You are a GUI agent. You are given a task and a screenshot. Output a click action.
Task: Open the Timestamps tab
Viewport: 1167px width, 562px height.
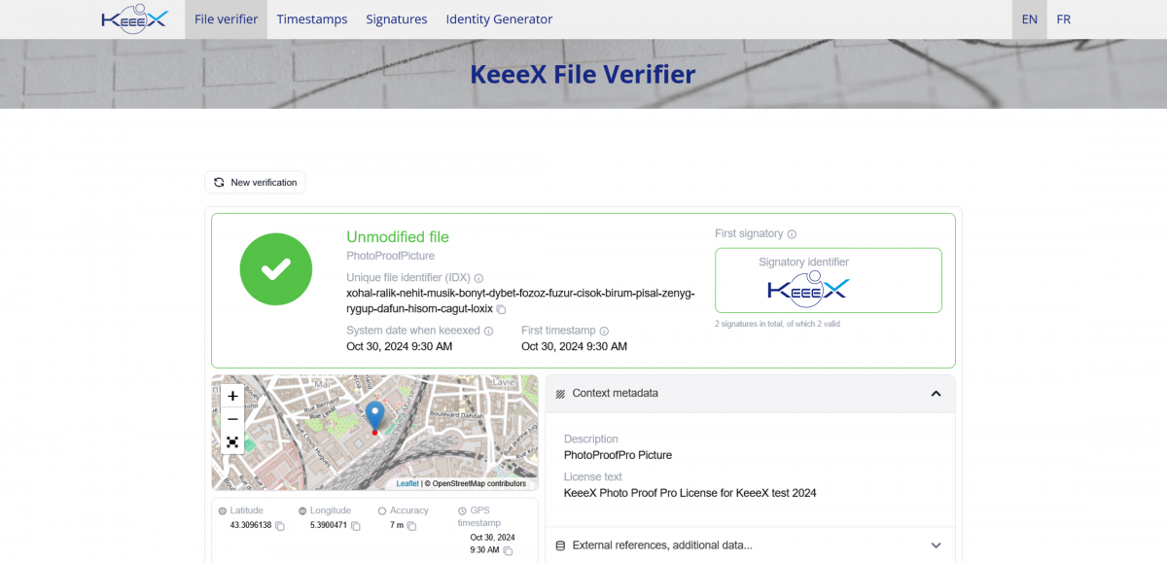pos(311,19)
